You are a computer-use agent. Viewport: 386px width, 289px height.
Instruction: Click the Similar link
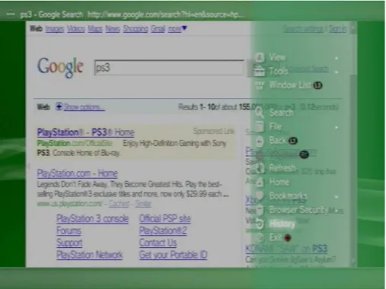[143, 204]
